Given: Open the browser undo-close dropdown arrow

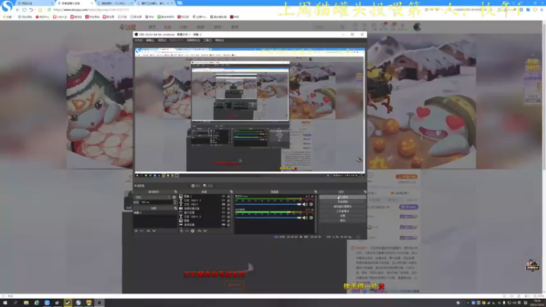Looking at the screenshot, I should point(35,10).
